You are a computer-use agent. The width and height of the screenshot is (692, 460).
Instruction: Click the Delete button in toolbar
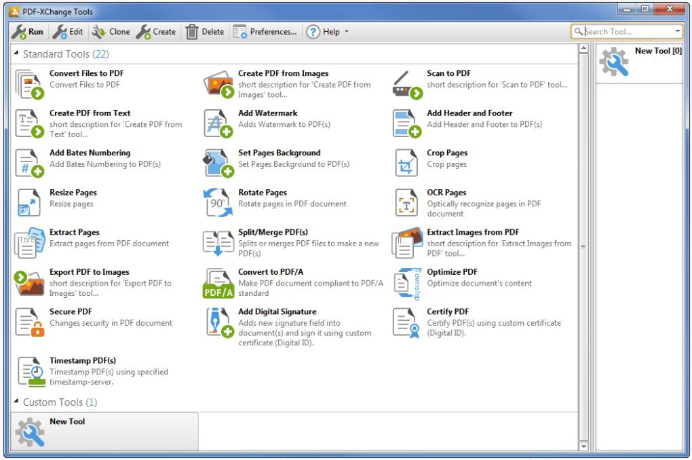[x=205, y=32]
